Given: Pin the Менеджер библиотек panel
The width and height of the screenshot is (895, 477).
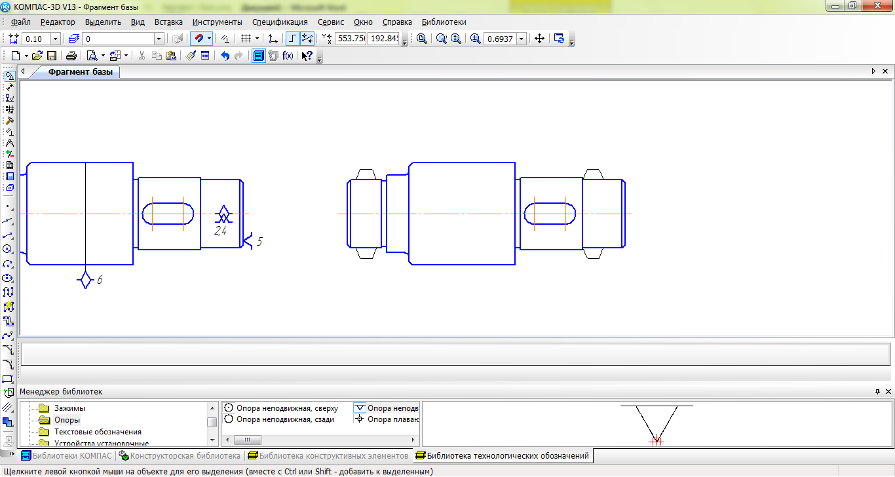Looking at the screenshot, I should coord(877,391).
